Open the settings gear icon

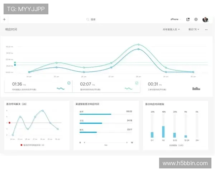click(196, 19)
